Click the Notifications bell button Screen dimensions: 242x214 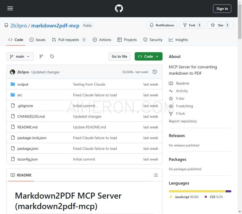click(x=162, y=25)
